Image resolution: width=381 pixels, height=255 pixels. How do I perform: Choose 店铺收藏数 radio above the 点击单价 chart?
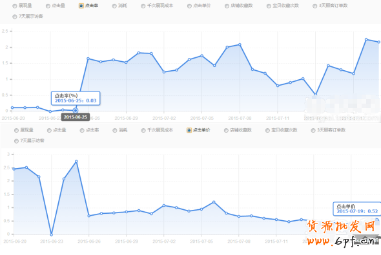pyautogui.click(x=226, y=131)
